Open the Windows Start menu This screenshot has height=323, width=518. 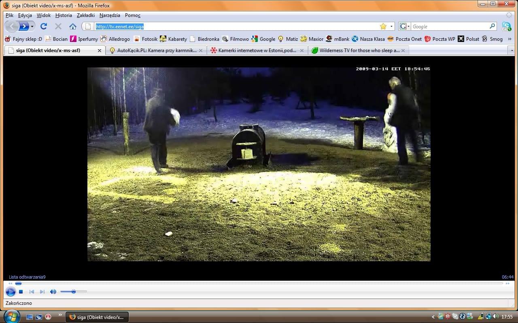tap(11, 316)
